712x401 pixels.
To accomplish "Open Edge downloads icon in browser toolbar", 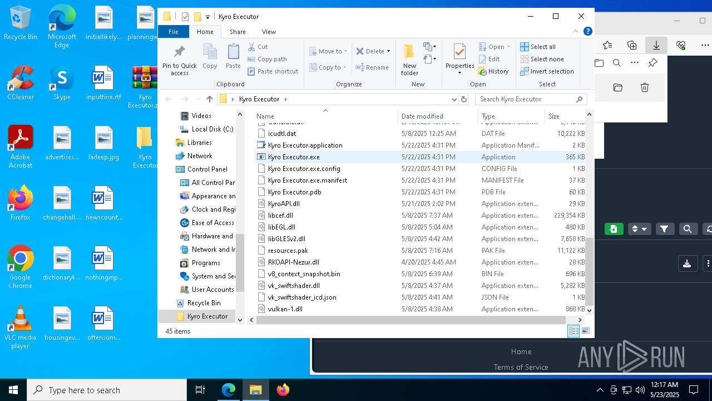I will tap(656, 45).
